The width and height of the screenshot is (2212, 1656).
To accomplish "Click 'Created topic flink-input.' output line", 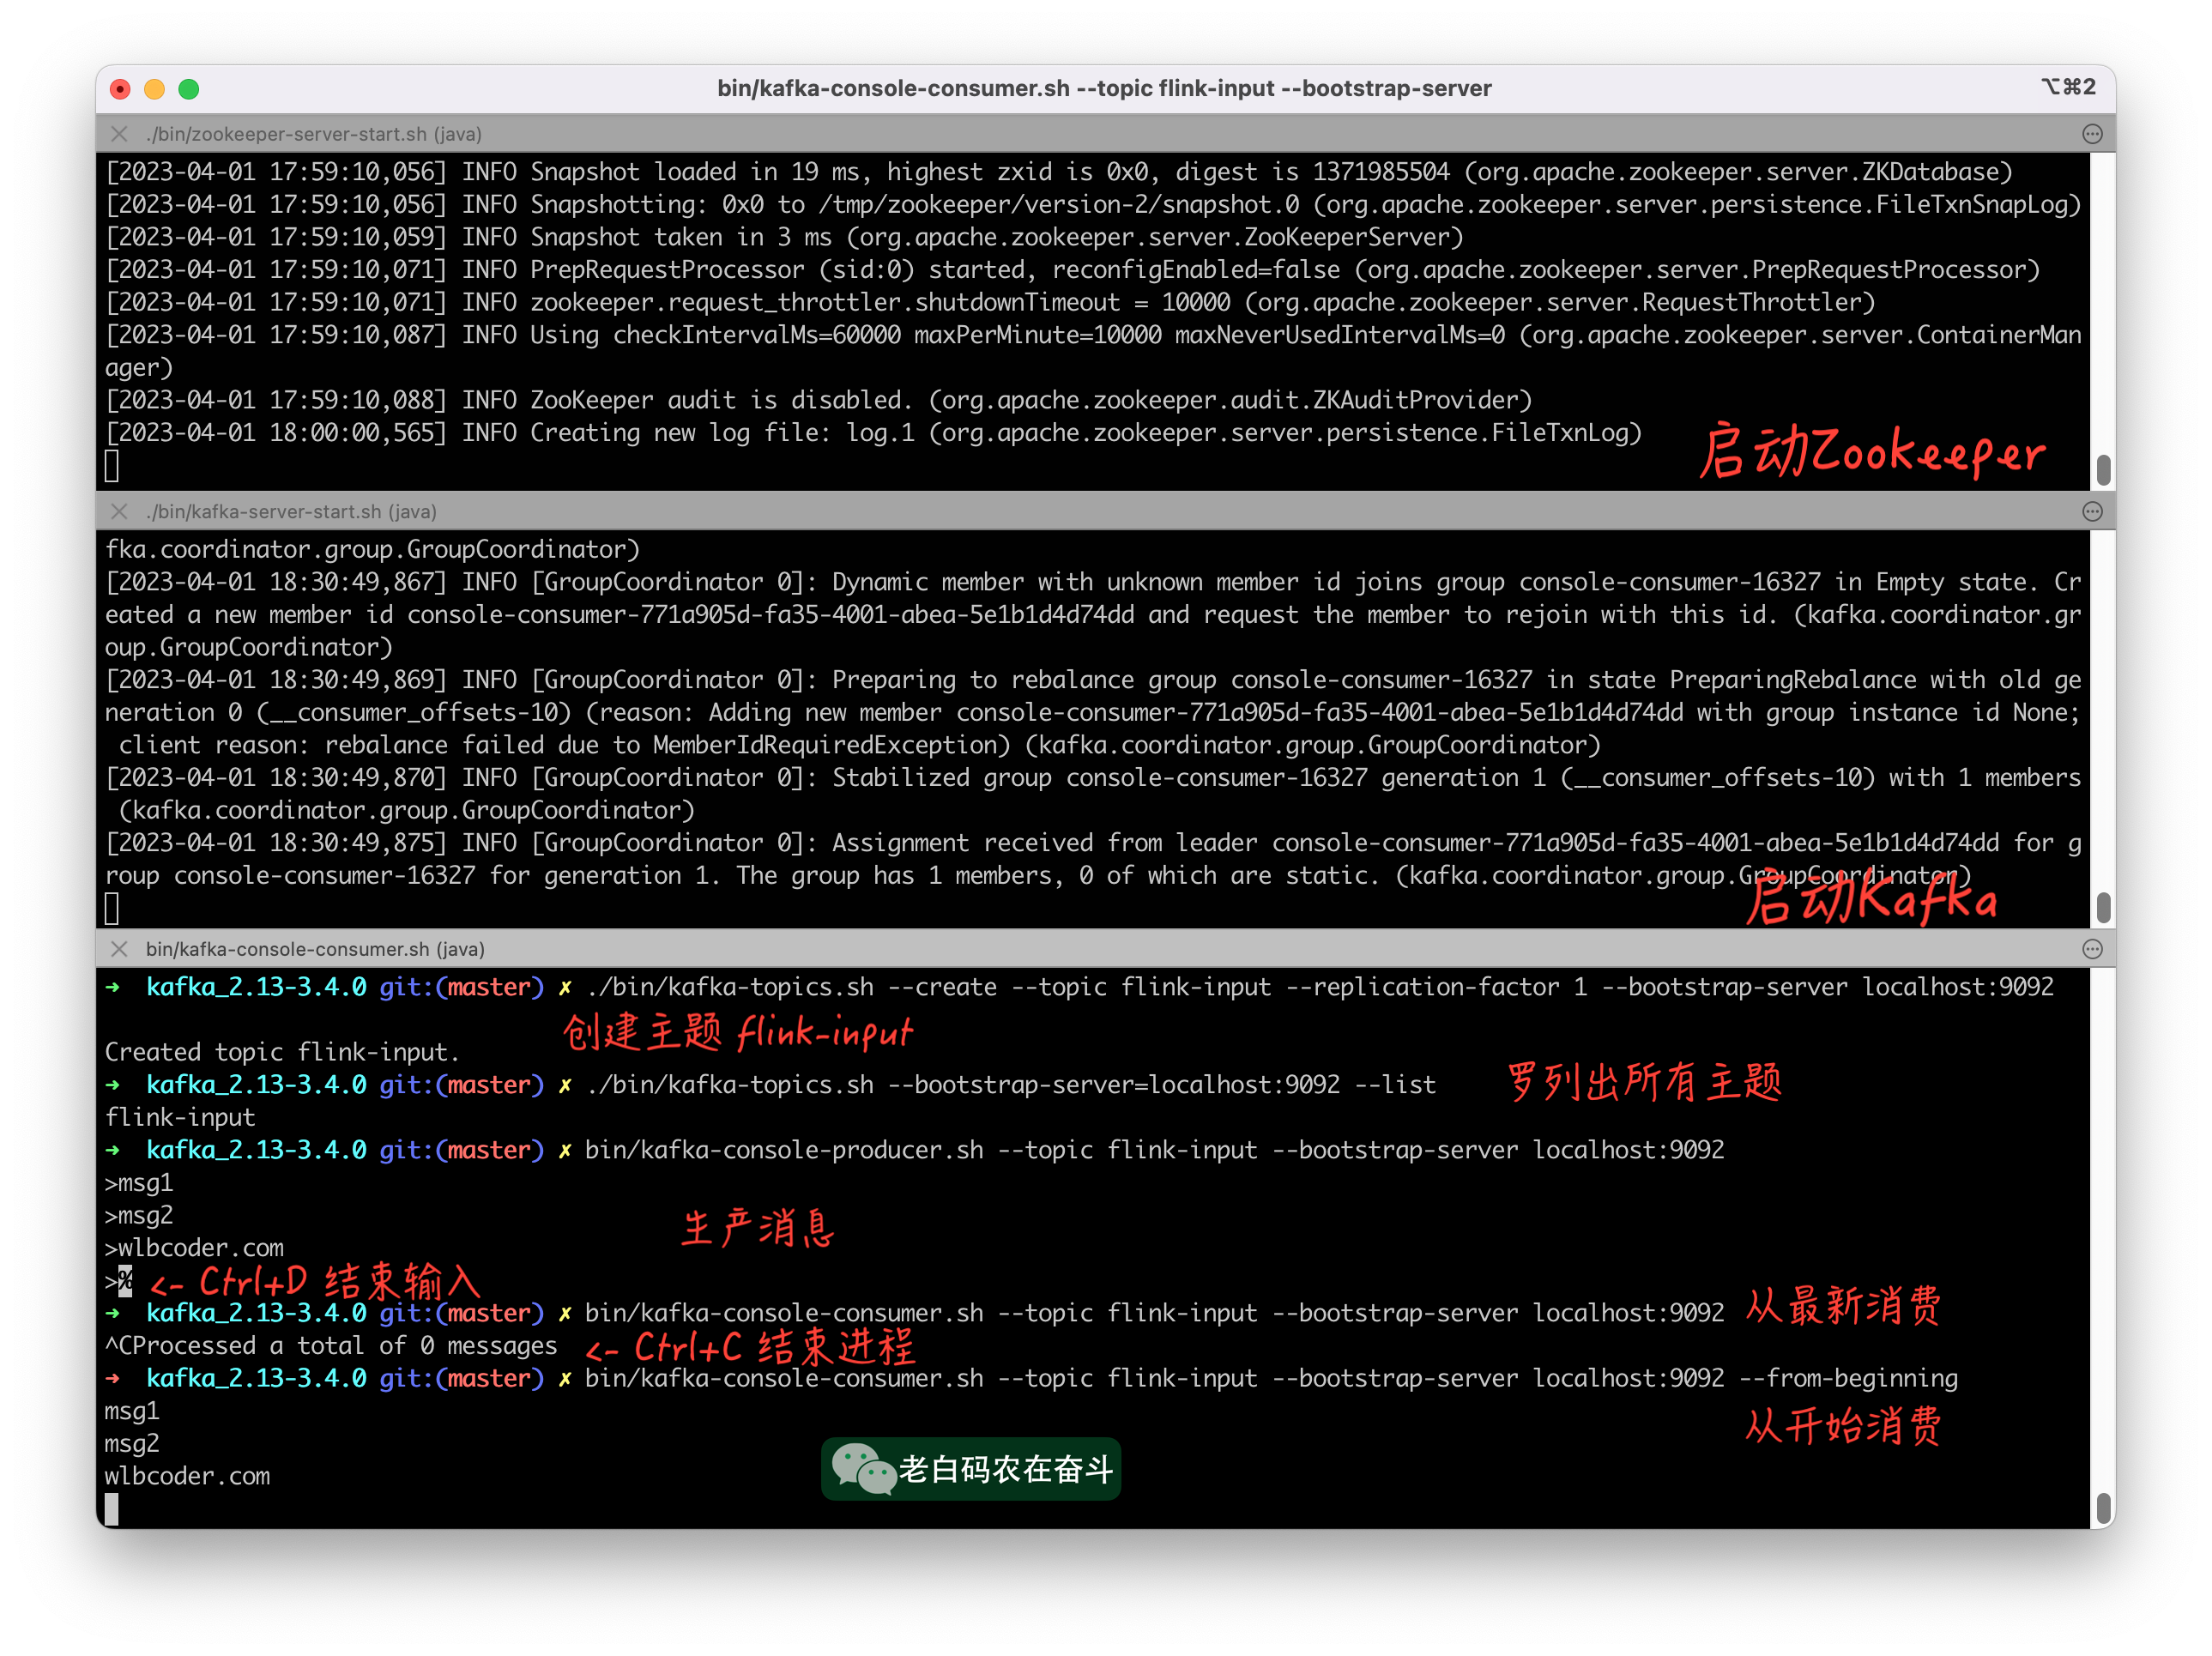I will (x=282, y=1052).
